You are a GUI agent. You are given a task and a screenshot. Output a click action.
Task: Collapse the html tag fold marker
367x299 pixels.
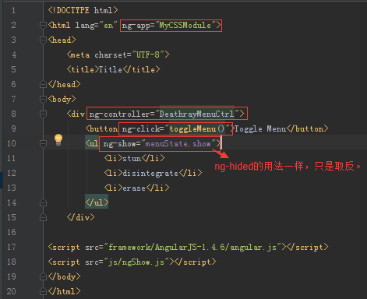point(43,25)
